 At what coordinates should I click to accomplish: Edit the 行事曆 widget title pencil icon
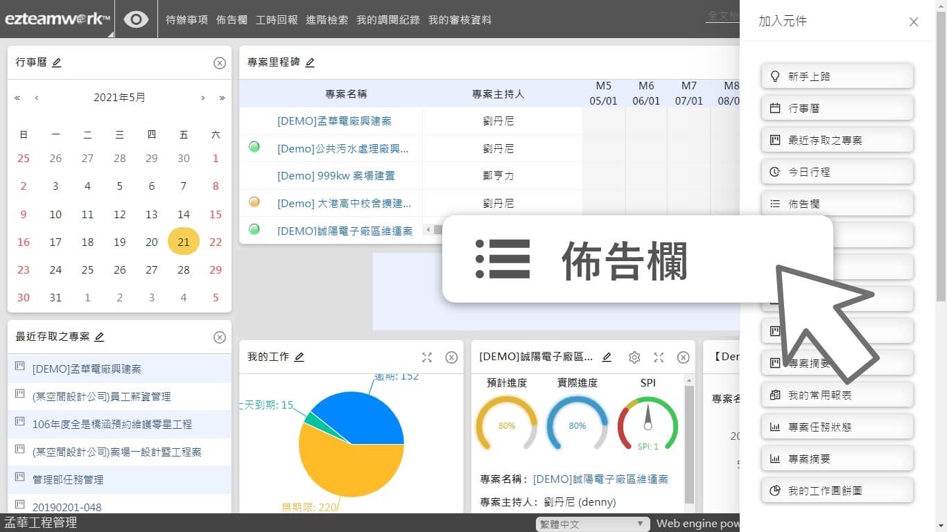tap(57, 63)
